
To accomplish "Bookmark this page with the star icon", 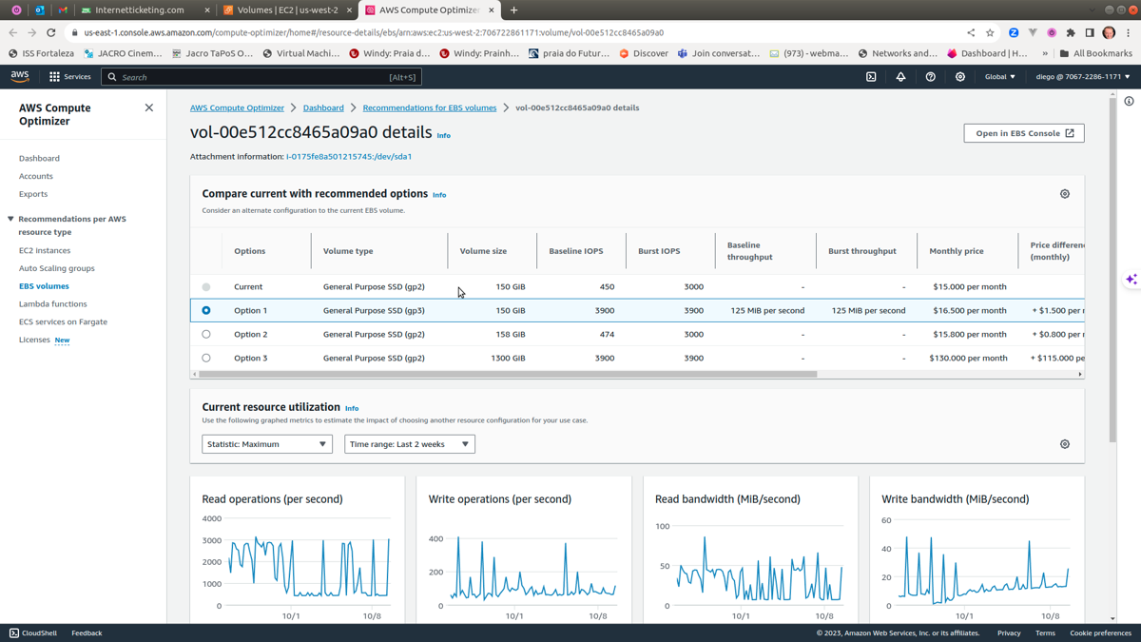I will click(x=990, y=32).
